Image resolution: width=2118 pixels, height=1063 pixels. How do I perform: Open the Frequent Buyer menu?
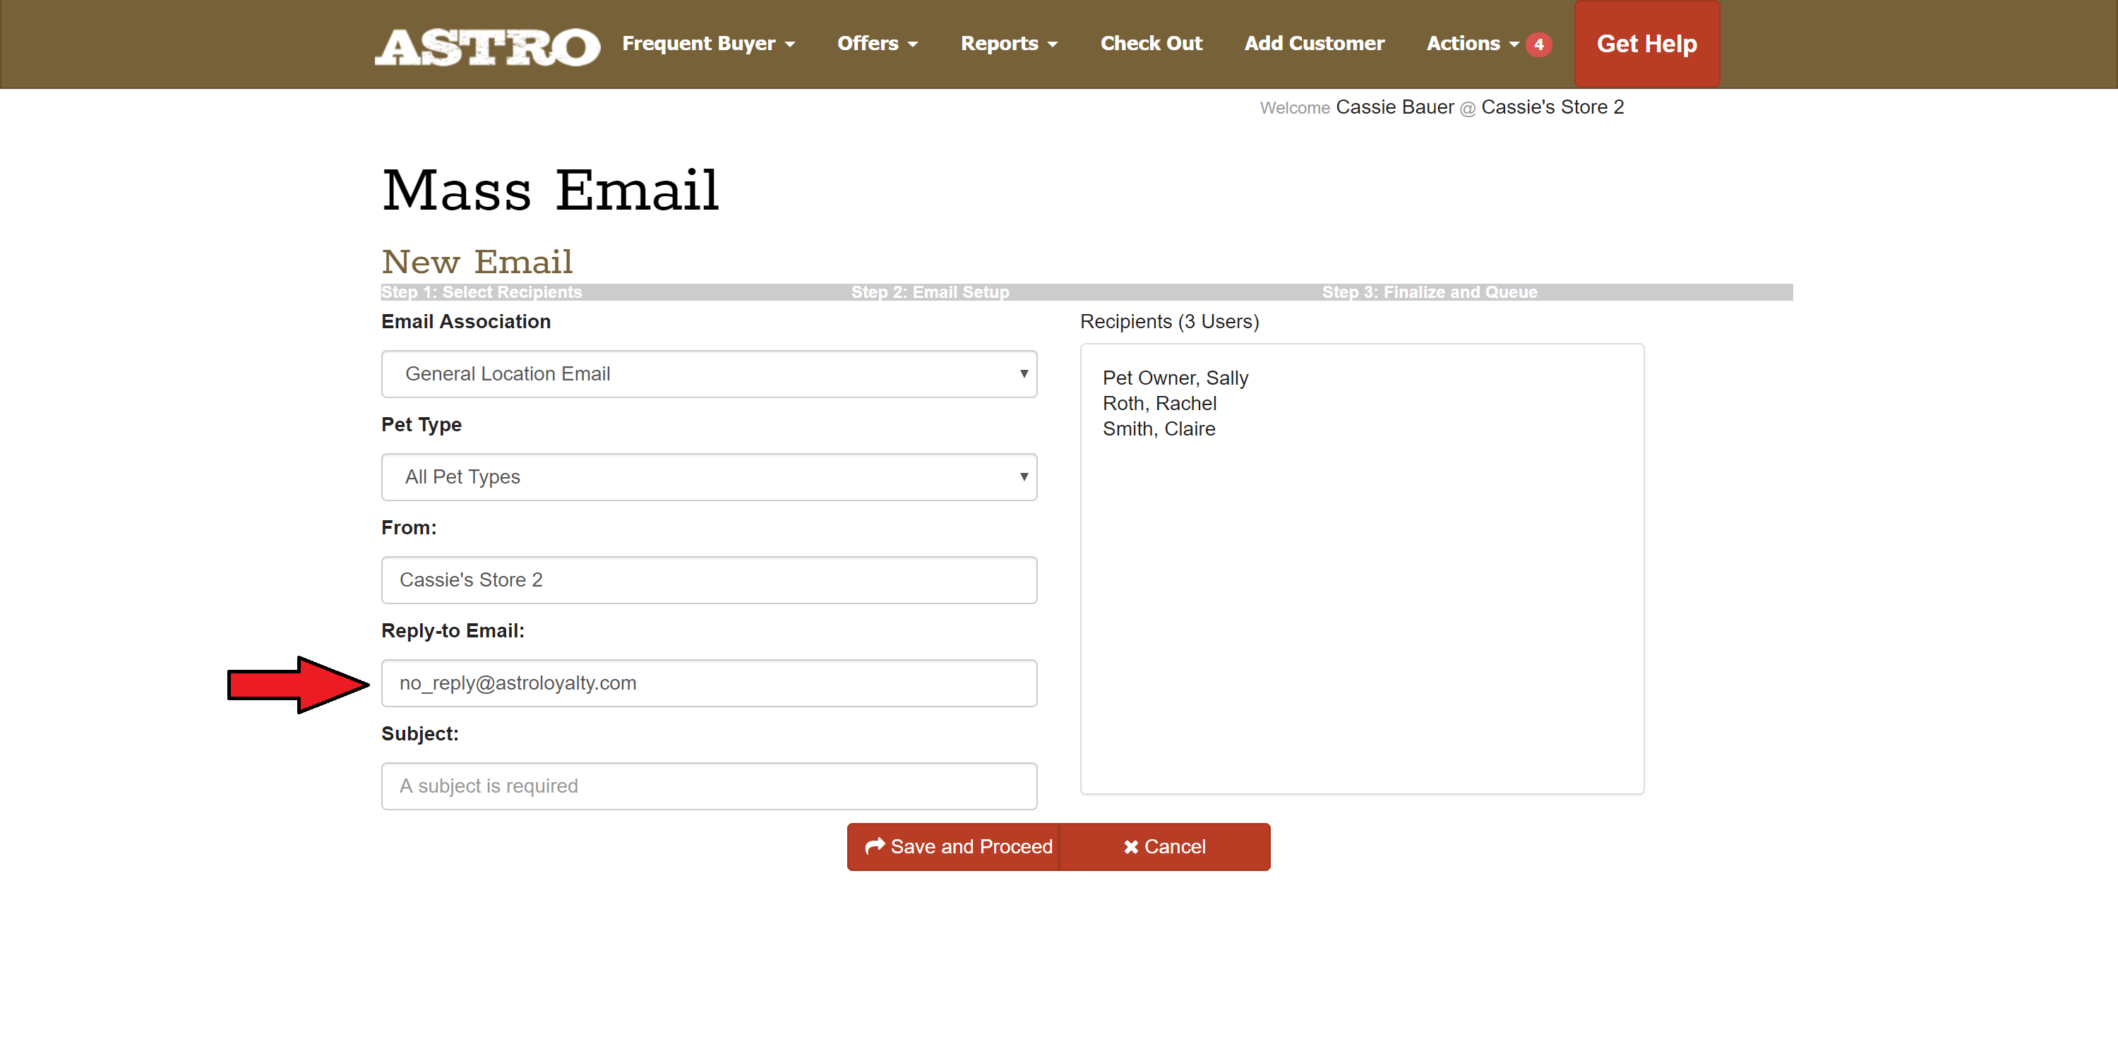(708, 44)
